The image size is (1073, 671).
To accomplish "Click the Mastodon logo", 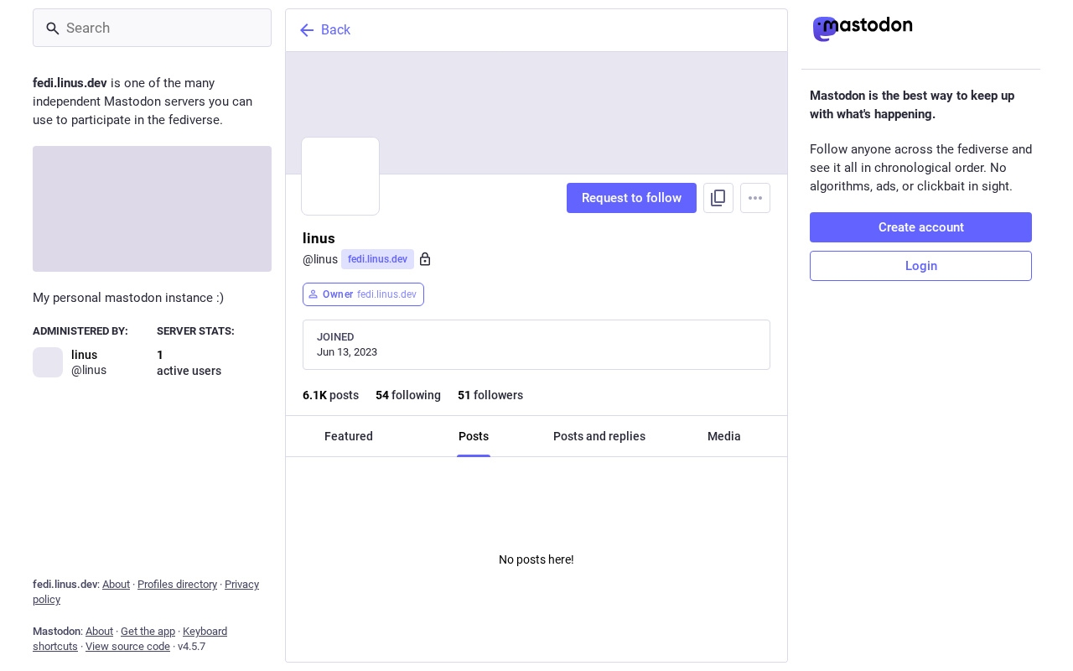I will pyautogui.click(x=863, y=29).
